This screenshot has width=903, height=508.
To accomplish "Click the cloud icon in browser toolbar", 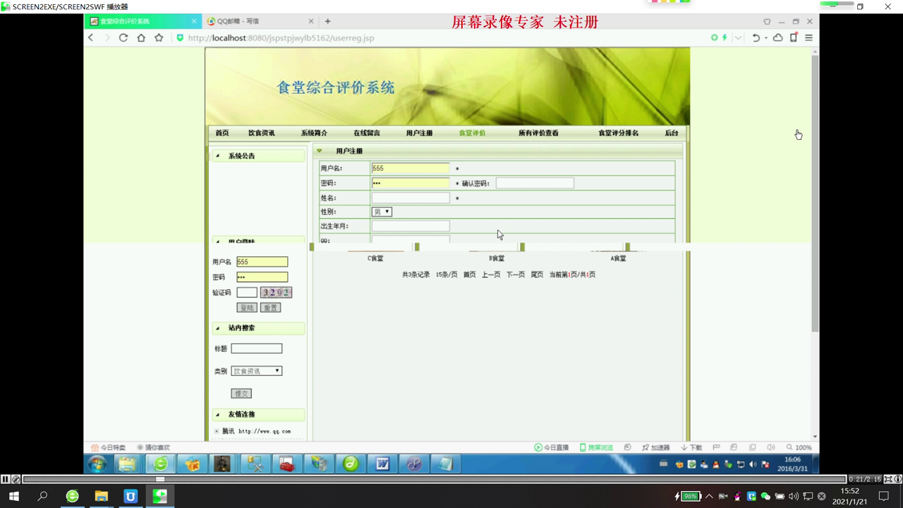I will (x=777, y=37).
